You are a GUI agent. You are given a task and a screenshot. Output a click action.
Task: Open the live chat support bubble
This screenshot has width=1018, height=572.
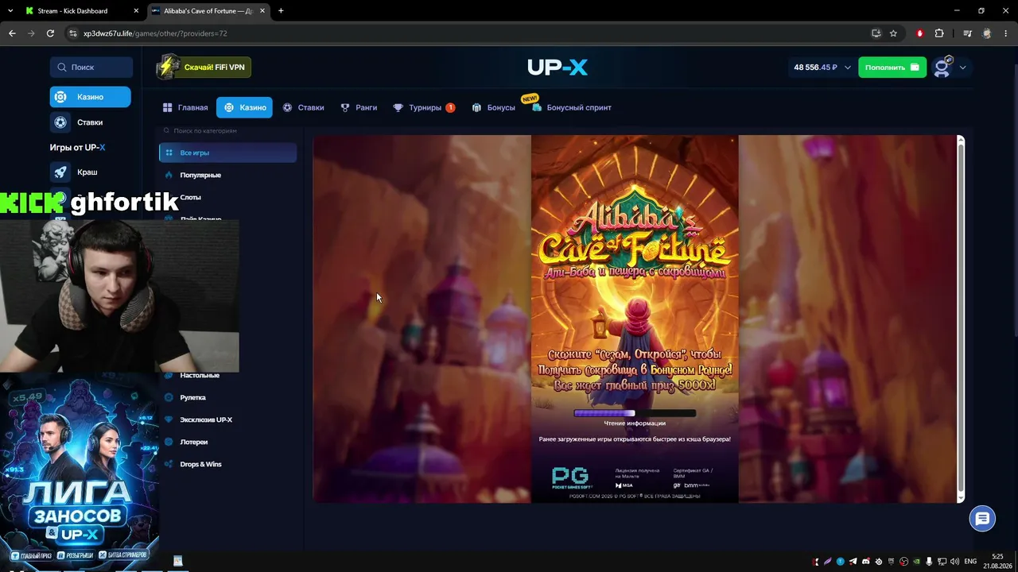click(x=982, y=519)
